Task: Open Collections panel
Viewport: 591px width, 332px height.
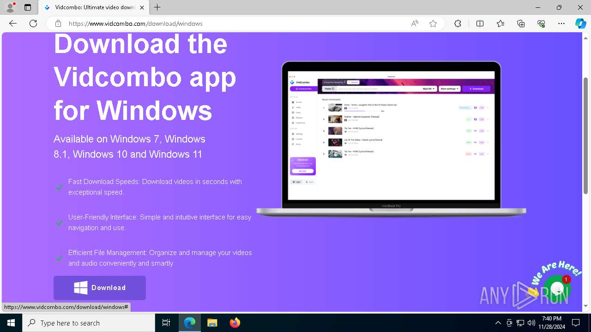Action: tap(521, 24)
